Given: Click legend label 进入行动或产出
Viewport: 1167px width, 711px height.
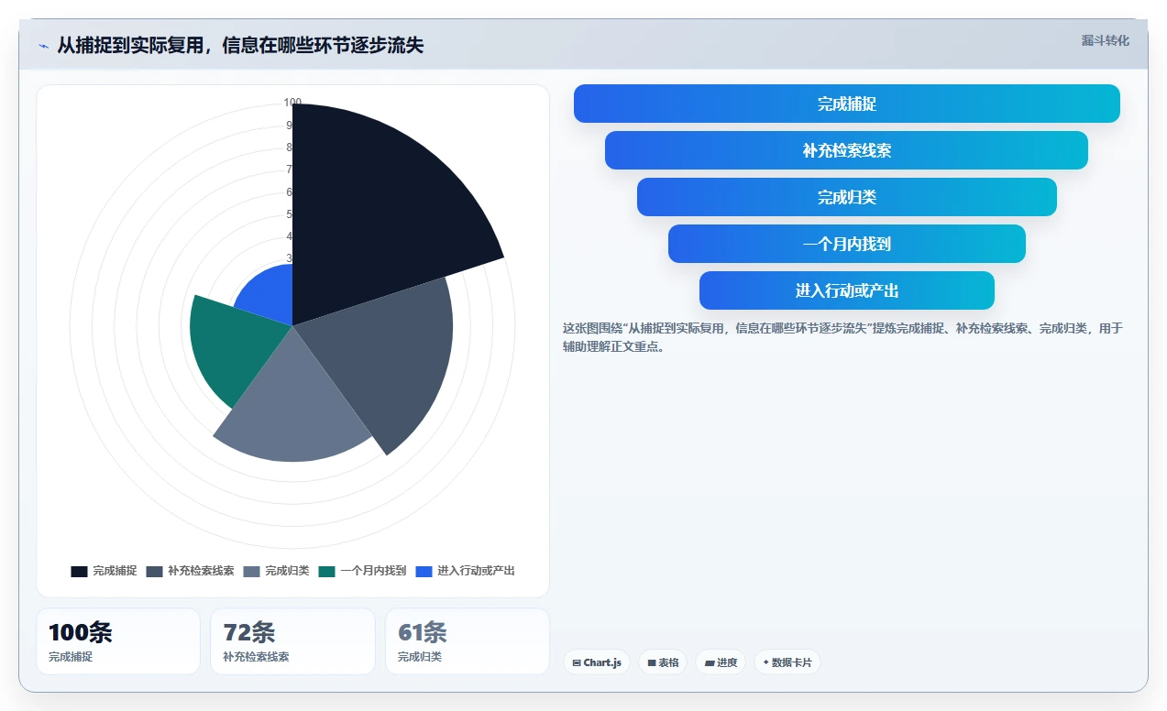Looking at the screenshot, I should (476, 571).
